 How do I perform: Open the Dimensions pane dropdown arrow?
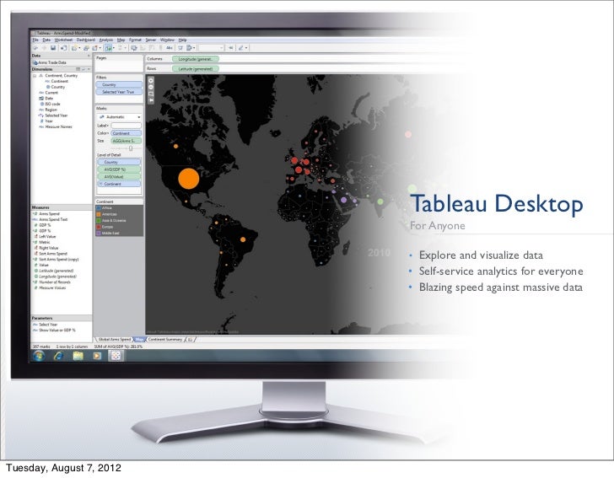coord(89,69)
